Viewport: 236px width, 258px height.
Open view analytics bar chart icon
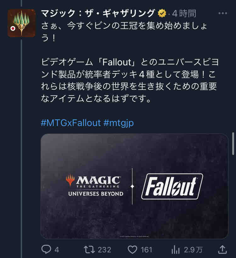(175, 250)
